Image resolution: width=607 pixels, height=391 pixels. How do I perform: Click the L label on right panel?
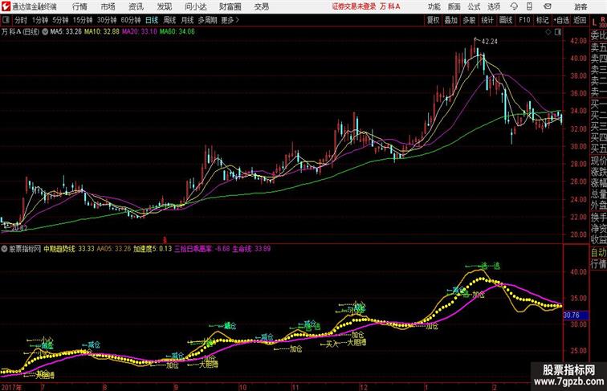click(x=594, y=22)
